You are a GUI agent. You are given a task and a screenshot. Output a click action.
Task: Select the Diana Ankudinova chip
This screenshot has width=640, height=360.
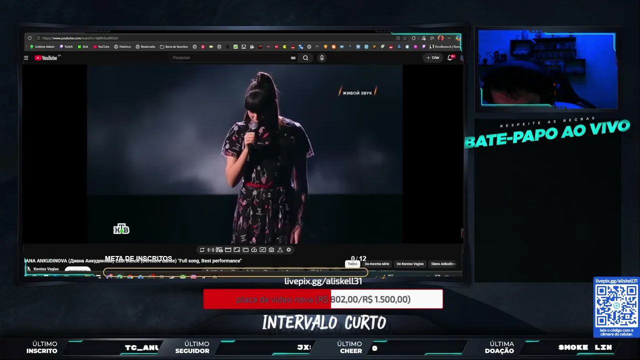click(x=443, y=264)
